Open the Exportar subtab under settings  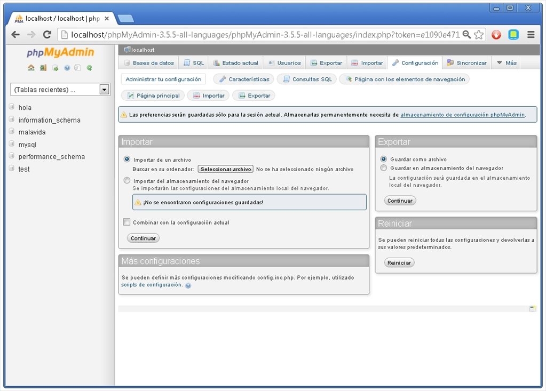(x=254, y=95)
